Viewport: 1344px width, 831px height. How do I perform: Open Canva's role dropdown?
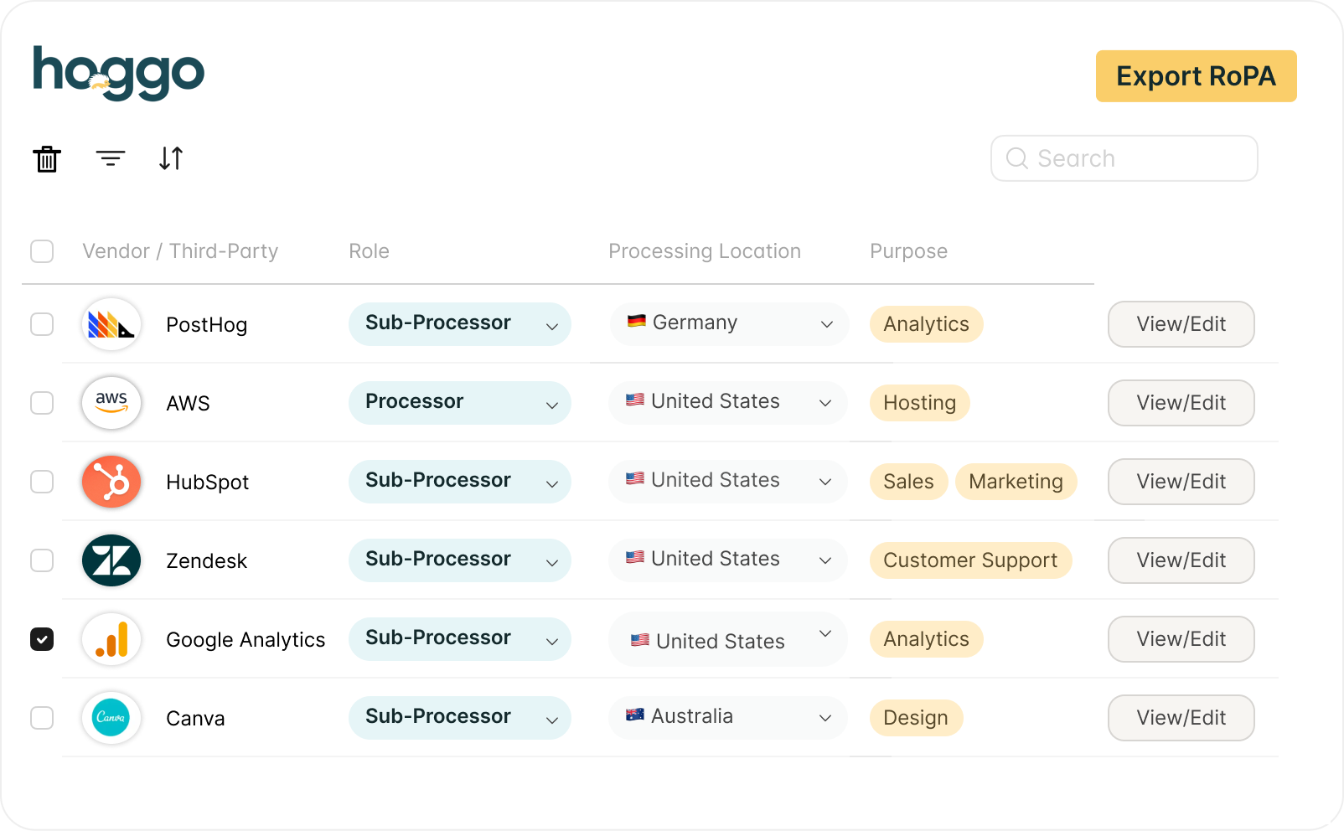[460, 718]
